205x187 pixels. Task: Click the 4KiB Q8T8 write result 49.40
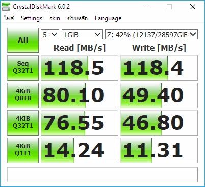click(159, 95)
